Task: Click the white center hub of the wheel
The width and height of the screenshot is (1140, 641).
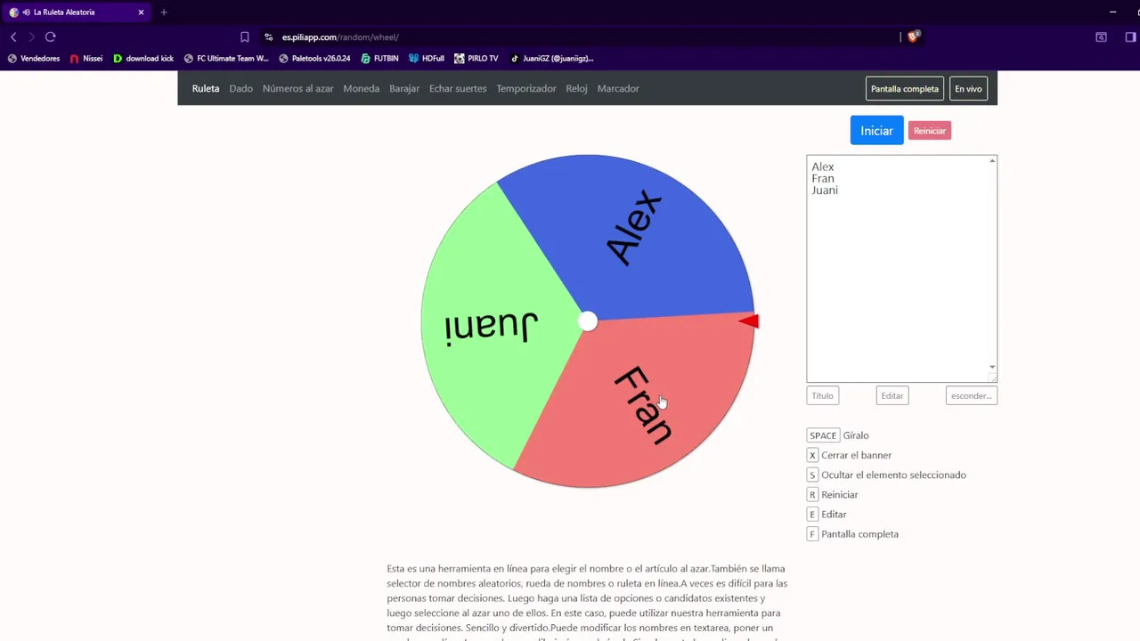Action: [588, 322]
